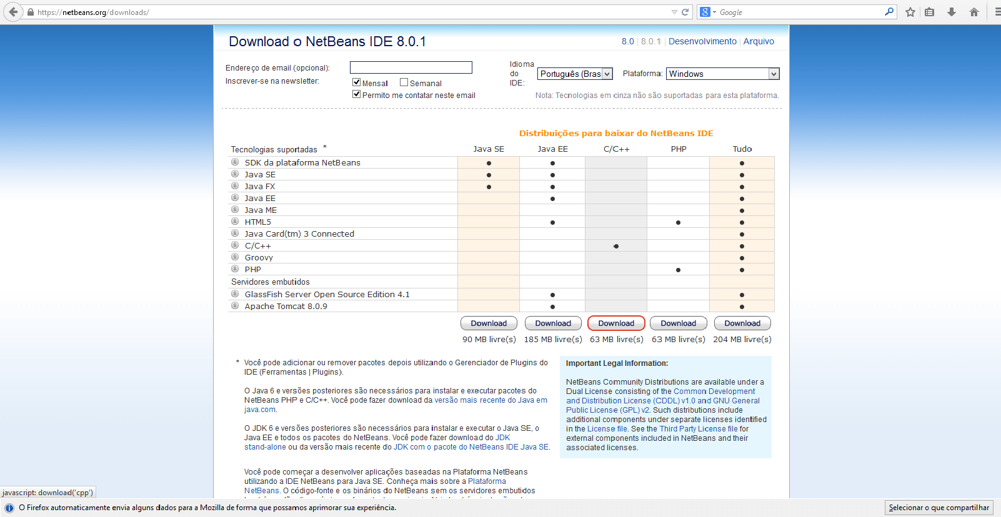Open JDK com o pacote NetBeans link
The image size is (1001, 517).
(x=471, y=447)
